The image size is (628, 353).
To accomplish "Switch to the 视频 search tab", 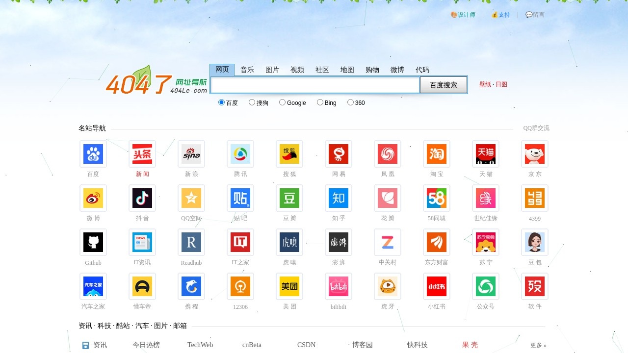I will point(297,70).
